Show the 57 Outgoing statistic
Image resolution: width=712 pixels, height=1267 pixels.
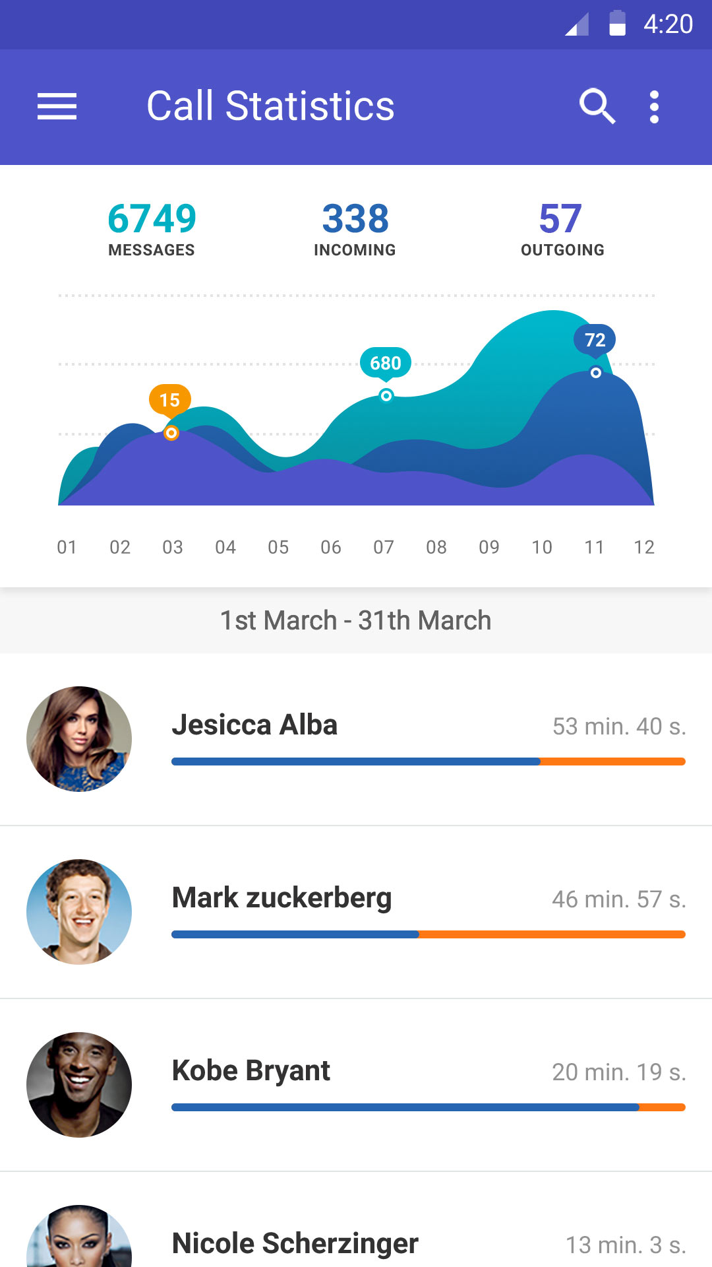coord(562,228)
